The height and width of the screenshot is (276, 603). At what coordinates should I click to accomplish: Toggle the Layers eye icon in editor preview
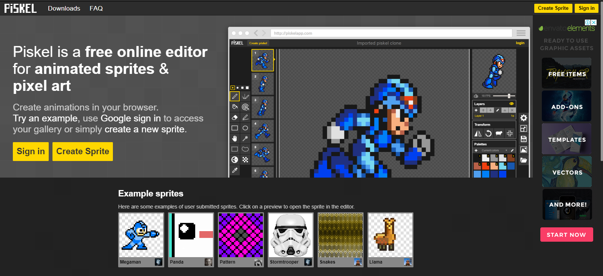point(512,104)
